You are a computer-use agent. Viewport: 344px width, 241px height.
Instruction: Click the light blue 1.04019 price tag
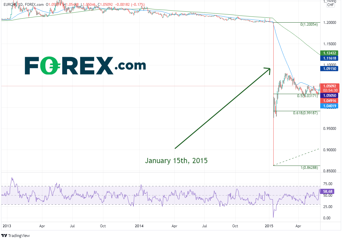(x=329, y=106)
